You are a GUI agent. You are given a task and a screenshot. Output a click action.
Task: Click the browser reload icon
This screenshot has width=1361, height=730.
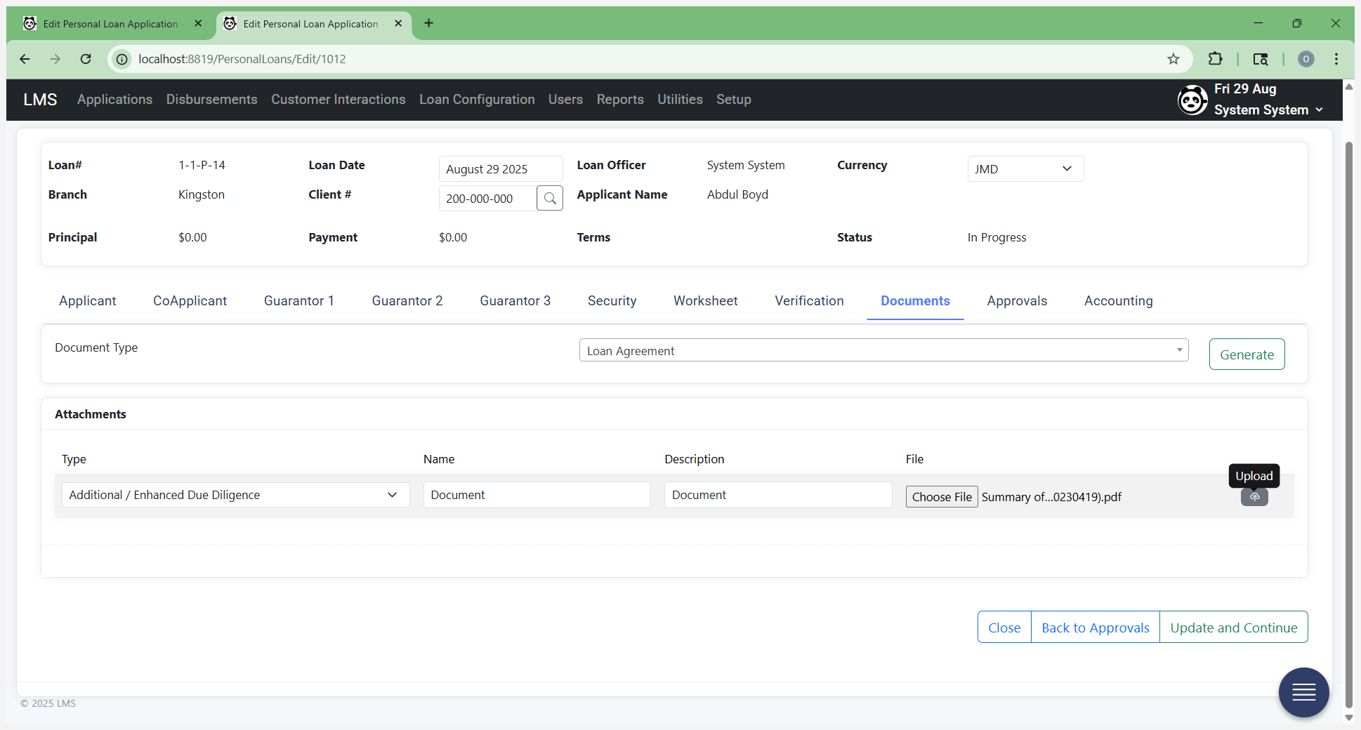[x=86, y=59]
